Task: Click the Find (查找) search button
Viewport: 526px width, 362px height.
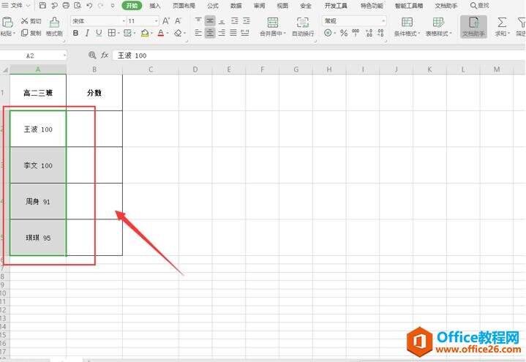Action: (x=479, y=6)
